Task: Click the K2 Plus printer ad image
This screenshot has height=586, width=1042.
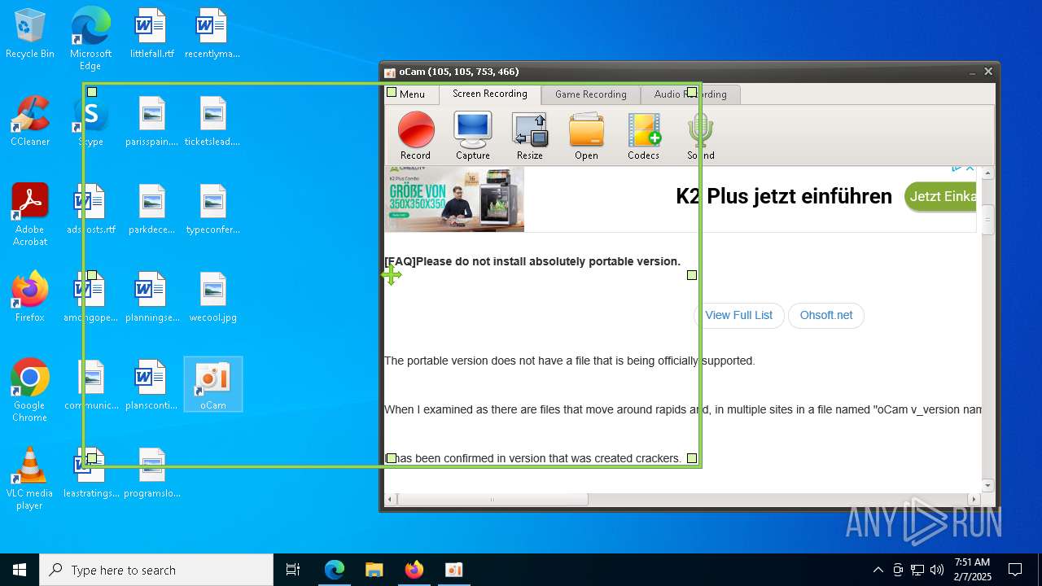Action: (x=454, y=199)
